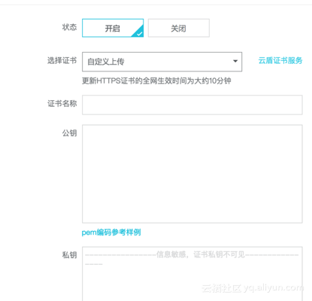Open the 自定义上传 certificate dropdown
This screenshot has height=301, width=312.
[x=162, y=62]
